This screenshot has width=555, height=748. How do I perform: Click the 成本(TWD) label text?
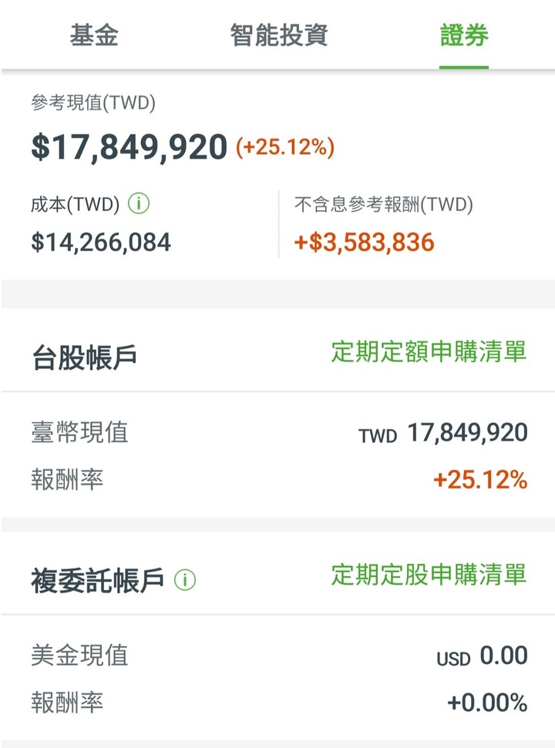[x=75, y=204]
